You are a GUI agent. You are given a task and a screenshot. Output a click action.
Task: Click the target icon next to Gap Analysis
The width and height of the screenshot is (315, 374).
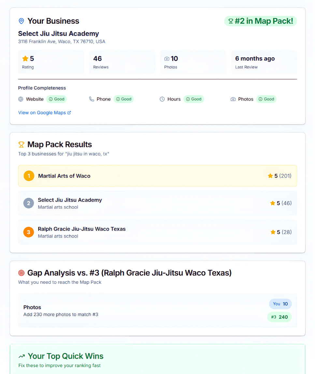[x=21, y=273]
